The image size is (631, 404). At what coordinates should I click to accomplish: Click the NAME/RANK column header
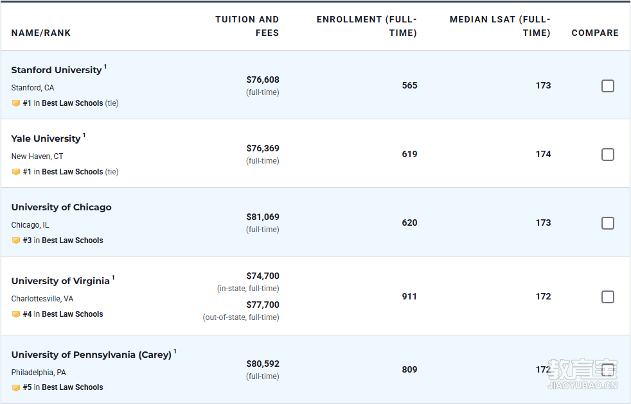coord(41,33)
